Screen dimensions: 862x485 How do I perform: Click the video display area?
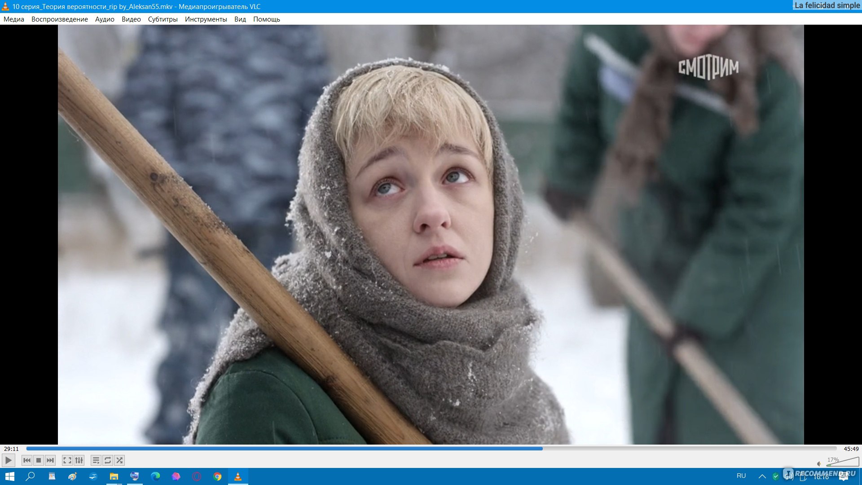tap(431, 234)
